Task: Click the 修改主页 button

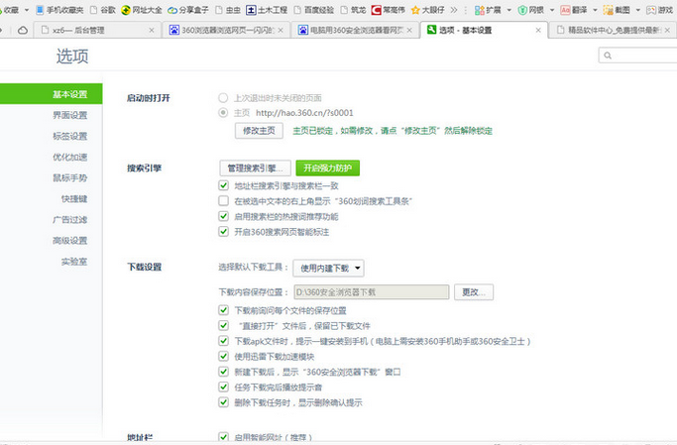Action: (257, 130)
